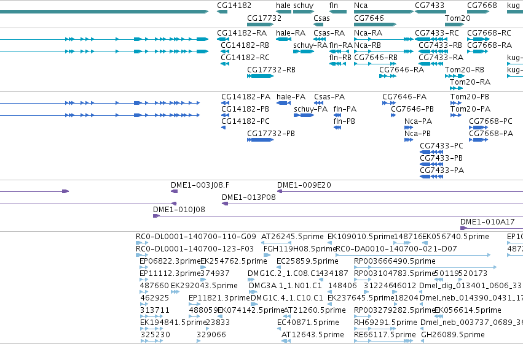Select BAC clone DME1-010J08
Image resolution: width=523 pixels, height=344 pixels.
179,210
